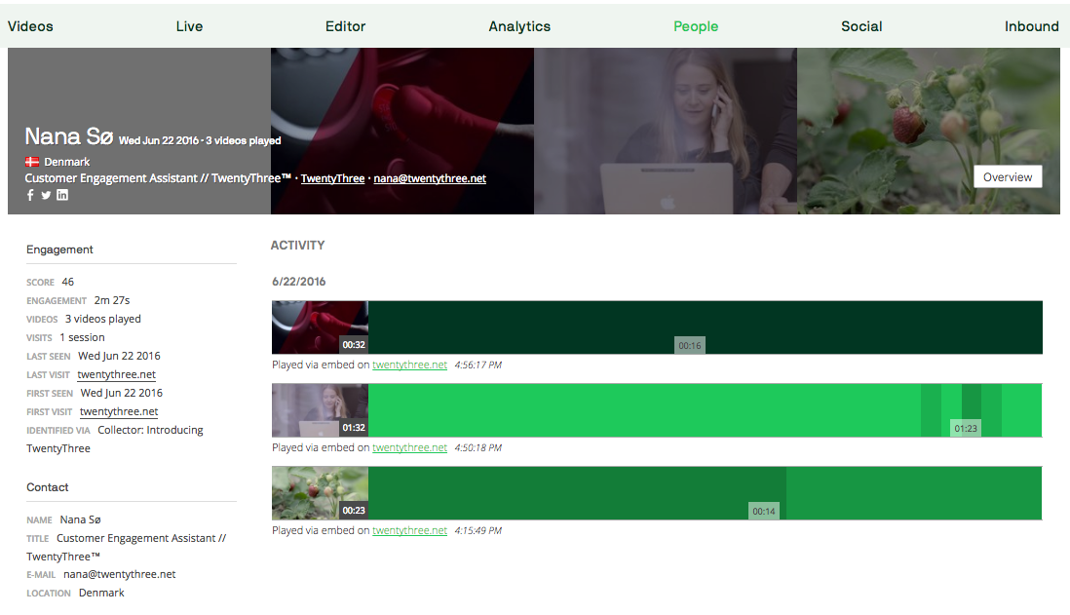Open the 01:32 video thumbnail
The height and width of the screenshot is (615, 1070).
pyautogui.click(x=320, y=410)
